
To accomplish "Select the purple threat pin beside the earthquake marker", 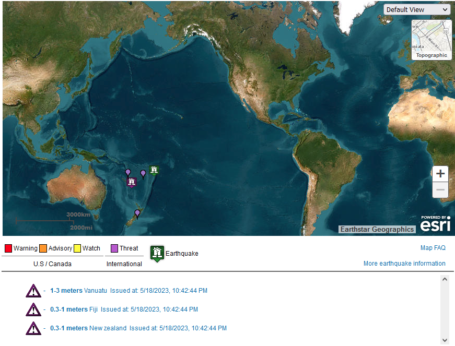I will click(x=143, y=174).
